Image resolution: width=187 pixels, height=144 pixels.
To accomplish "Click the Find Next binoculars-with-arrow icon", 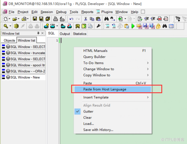I will tap(113, 19).
